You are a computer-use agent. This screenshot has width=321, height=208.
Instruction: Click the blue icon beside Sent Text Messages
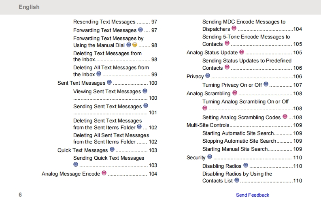point(109,83)
